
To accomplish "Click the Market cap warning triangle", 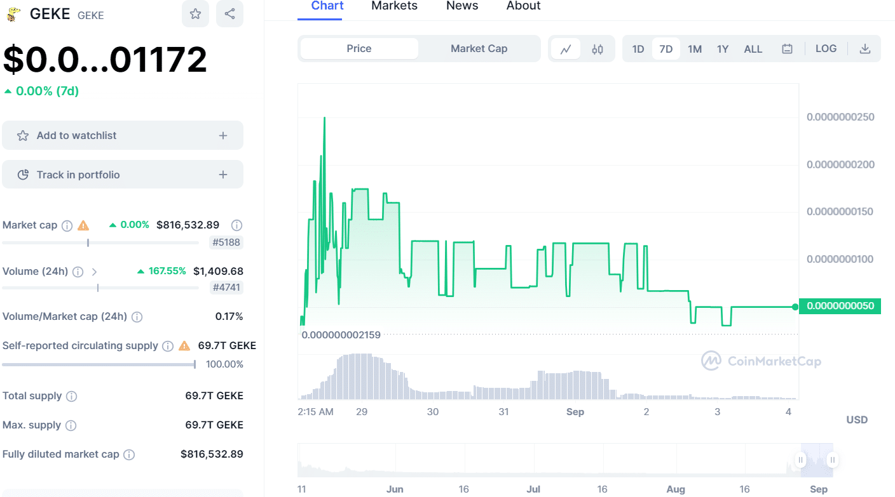I will tap(83, 225).
